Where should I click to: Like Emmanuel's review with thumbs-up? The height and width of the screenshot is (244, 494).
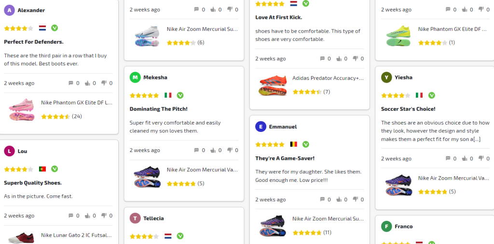(x=339, y=199)
